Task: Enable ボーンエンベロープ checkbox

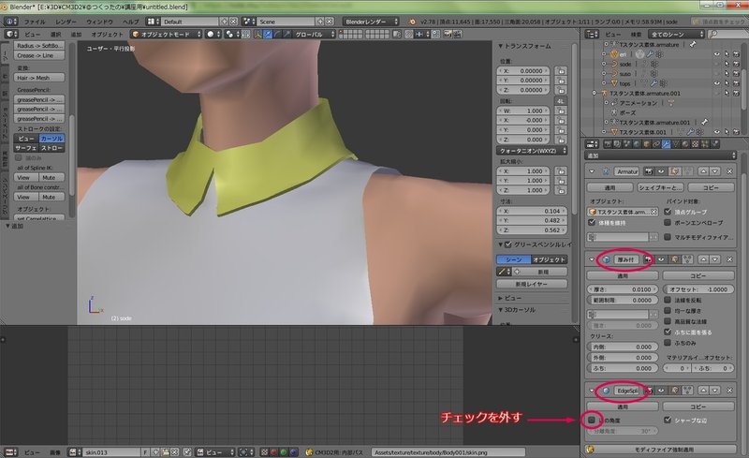Action: 668,222
